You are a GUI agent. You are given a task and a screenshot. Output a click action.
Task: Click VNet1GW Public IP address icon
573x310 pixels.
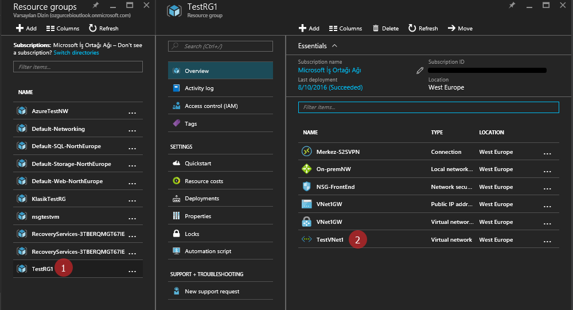click(x=307, y=204)
